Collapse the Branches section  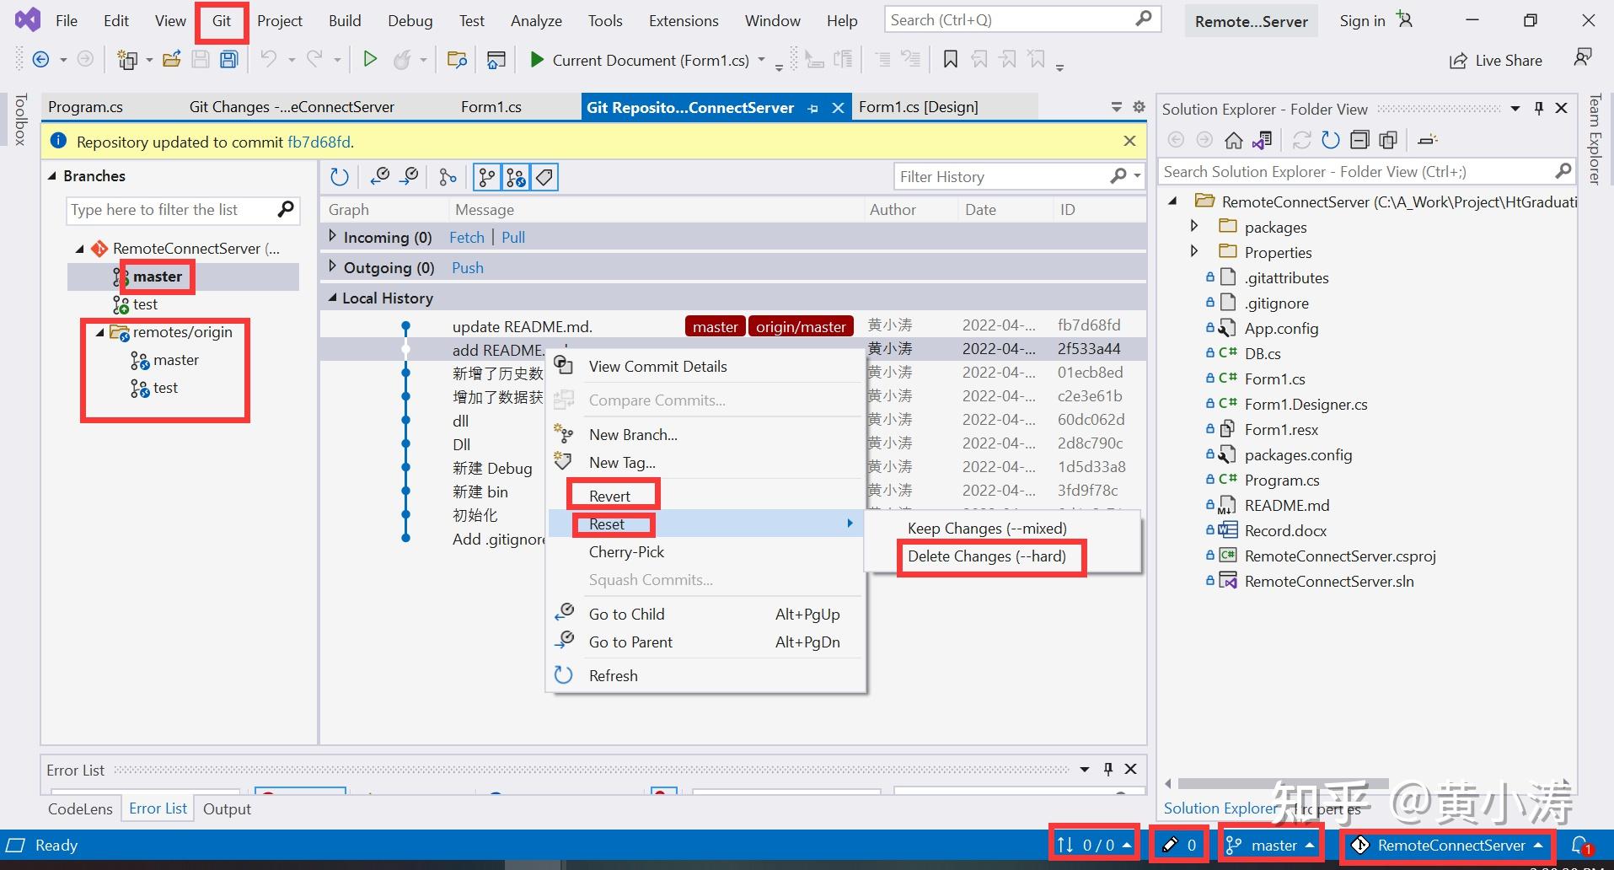[x=53, y=176]
